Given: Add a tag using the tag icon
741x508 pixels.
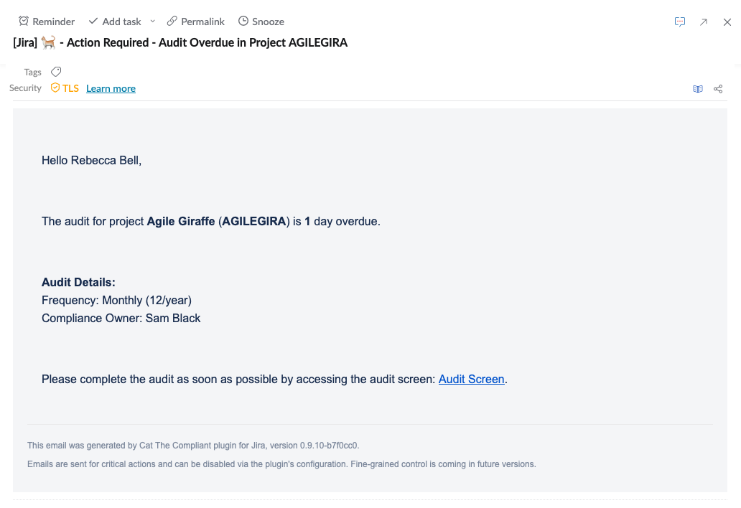Looking at the screenshot, I should click(x=56, y=72).
